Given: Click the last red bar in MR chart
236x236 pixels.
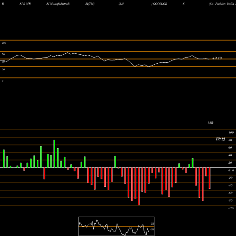Looking at the screenshot, I should [x=210, y=178].
